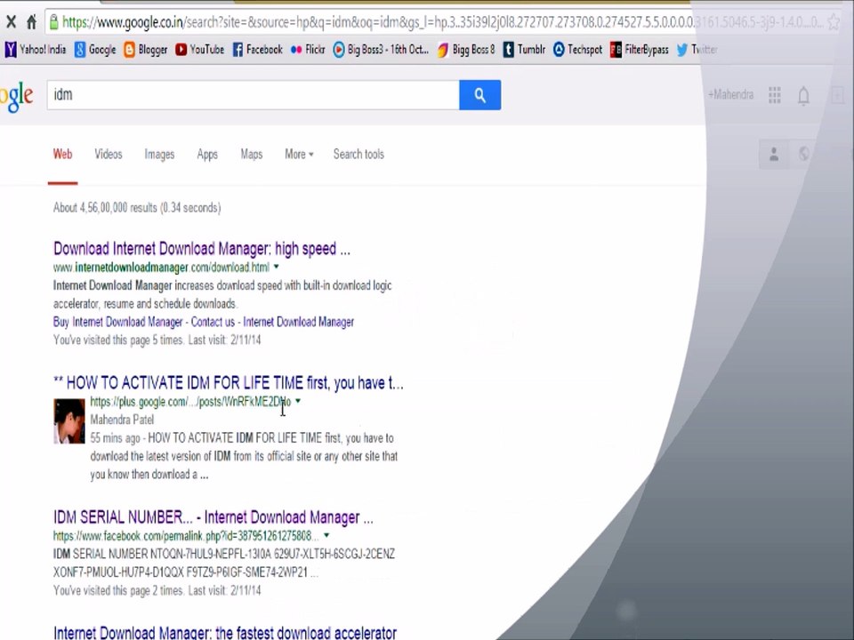854x640 pixels.
Task: Open the Facebook bookmark
Action: coord(258,50)
